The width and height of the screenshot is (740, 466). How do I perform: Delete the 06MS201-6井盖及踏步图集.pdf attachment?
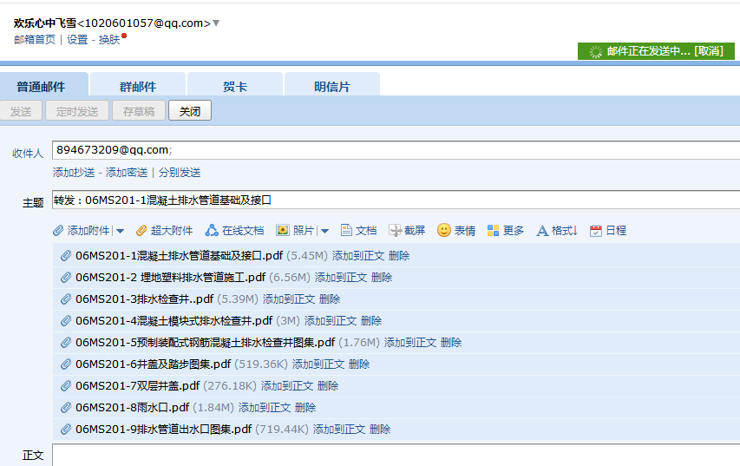coord(359,364)
